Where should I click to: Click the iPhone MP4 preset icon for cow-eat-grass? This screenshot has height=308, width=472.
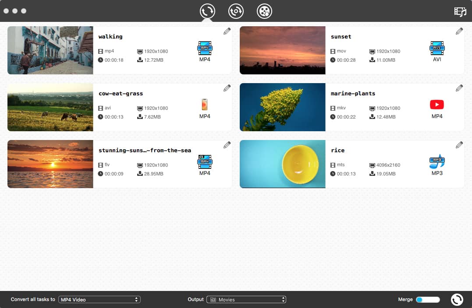[x=205, y=105]
